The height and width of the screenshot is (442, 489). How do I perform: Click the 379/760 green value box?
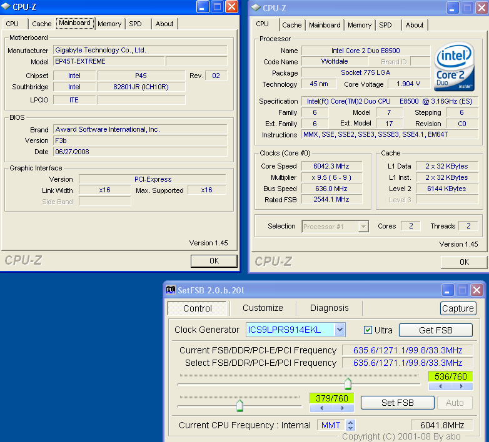pos(332,398)
